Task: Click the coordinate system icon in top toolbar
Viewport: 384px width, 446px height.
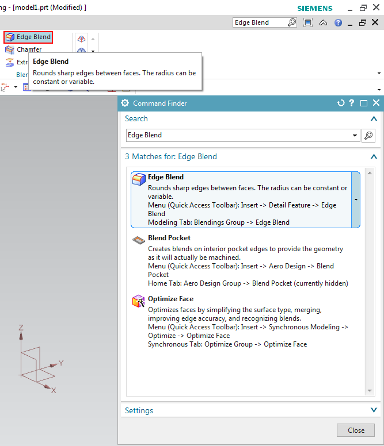Action: point(5,87)
